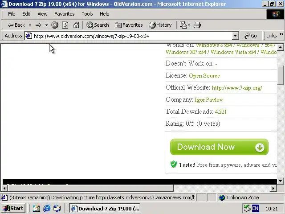Launch Internet Explorer from Quick Launch

pos(47,208)
